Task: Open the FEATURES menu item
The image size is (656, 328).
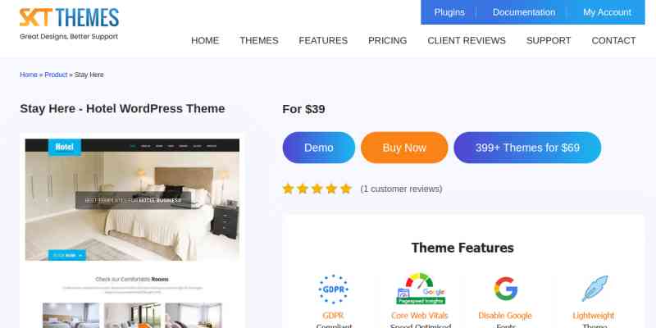Action: (323, 40)
